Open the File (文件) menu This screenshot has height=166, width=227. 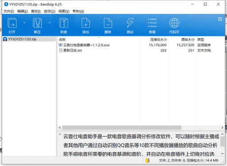click(9, 11)
